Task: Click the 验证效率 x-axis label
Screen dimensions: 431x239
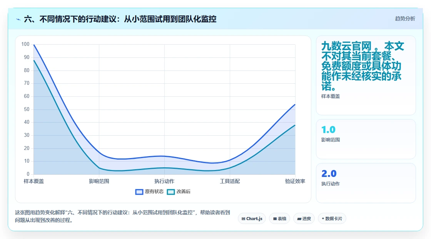Action: [x=295, y=181]
